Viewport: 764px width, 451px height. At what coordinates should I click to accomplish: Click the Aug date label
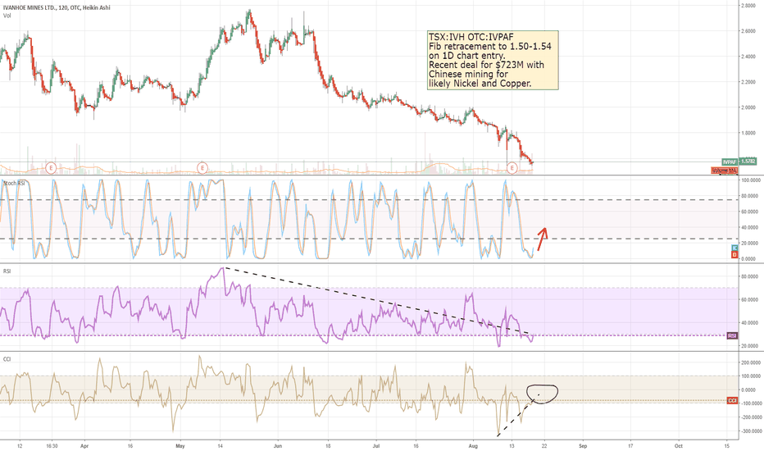coord(473,445)
